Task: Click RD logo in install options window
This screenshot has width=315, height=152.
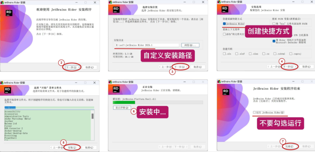Action: click(x=225, y=9)
